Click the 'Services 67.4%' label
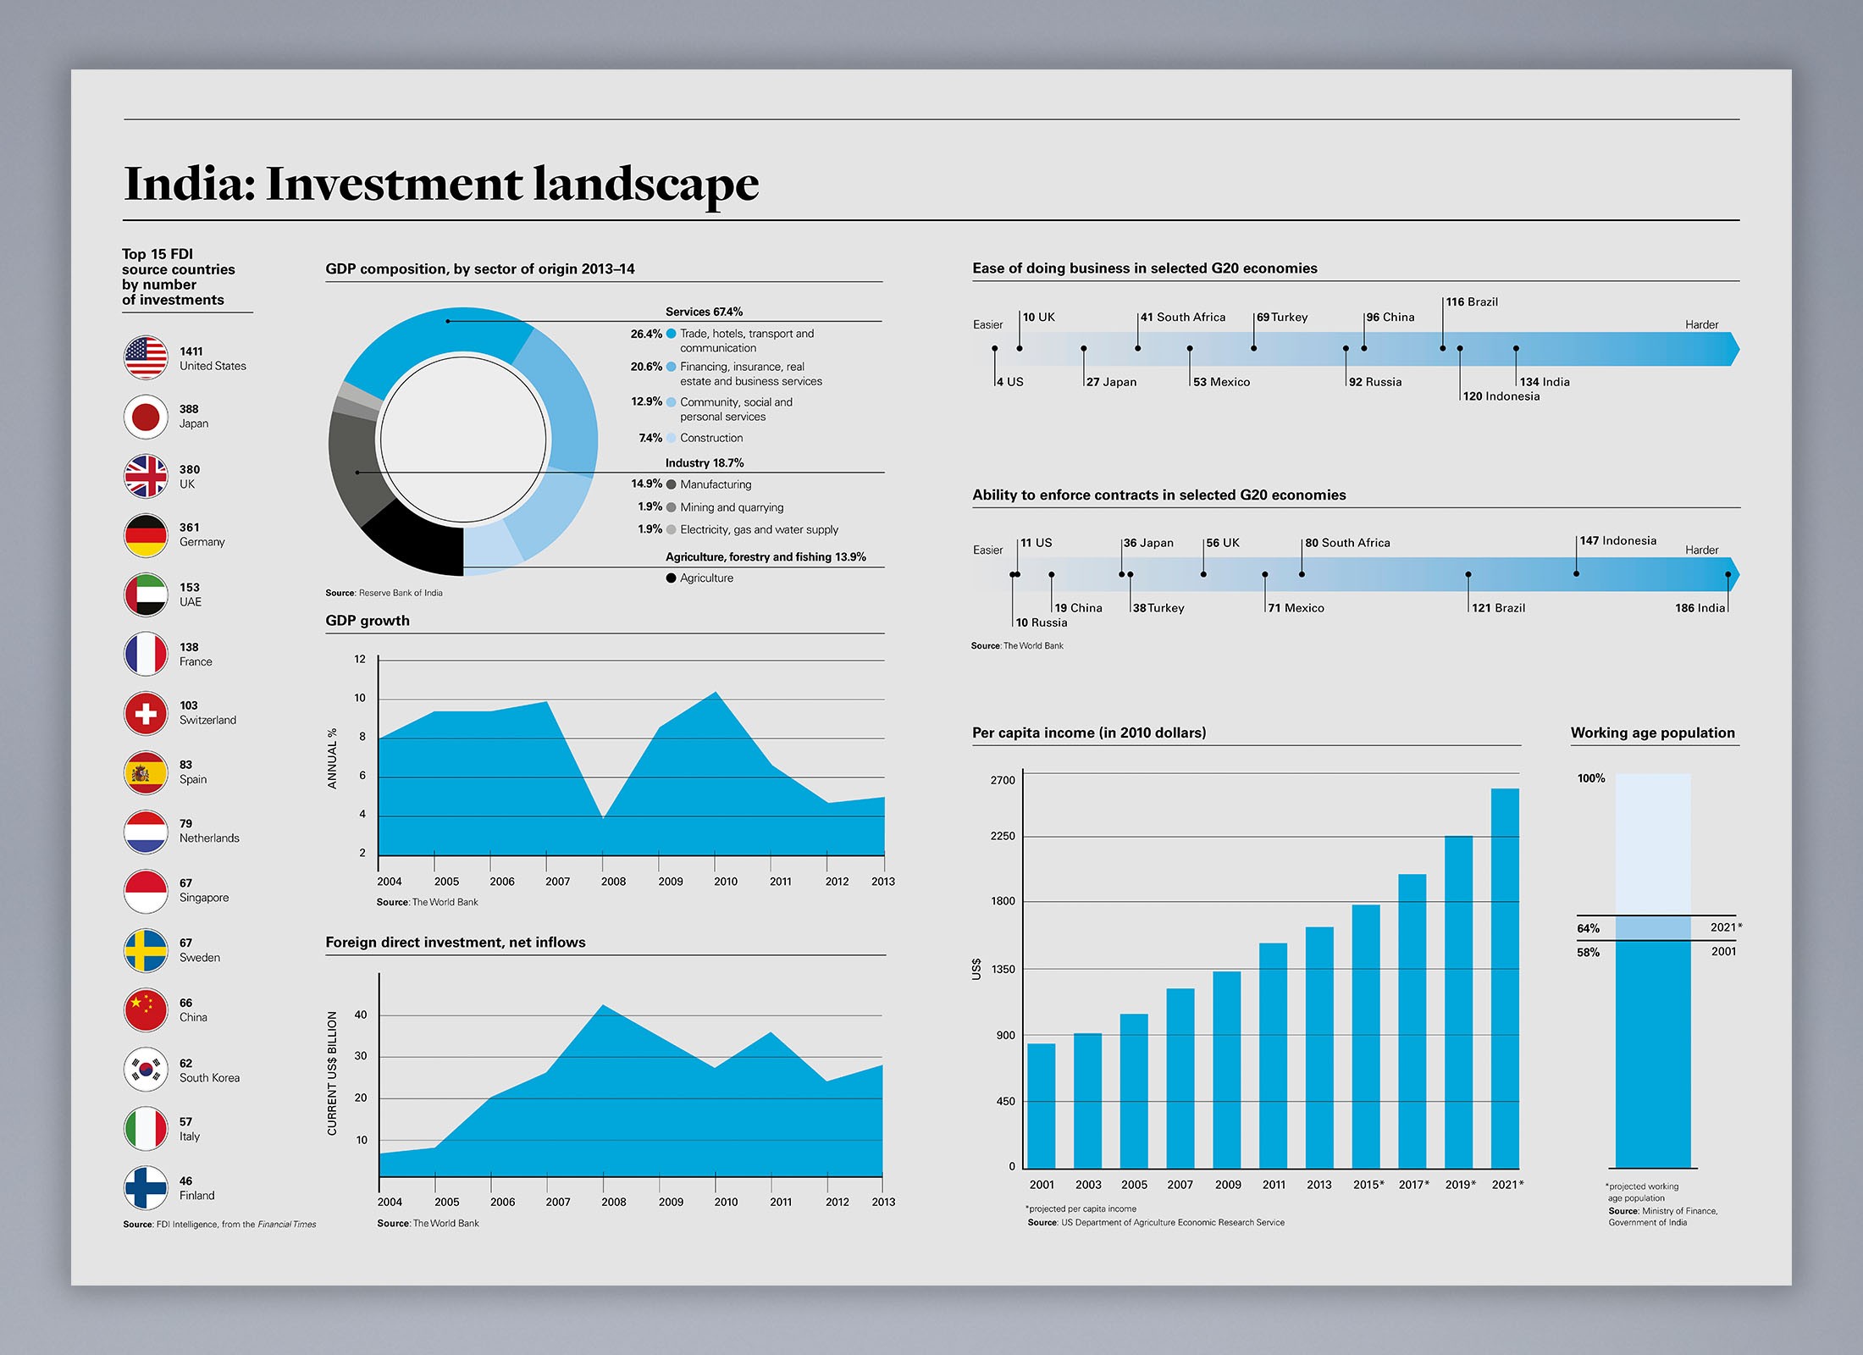The image size is (1863, 1355). 704,312
